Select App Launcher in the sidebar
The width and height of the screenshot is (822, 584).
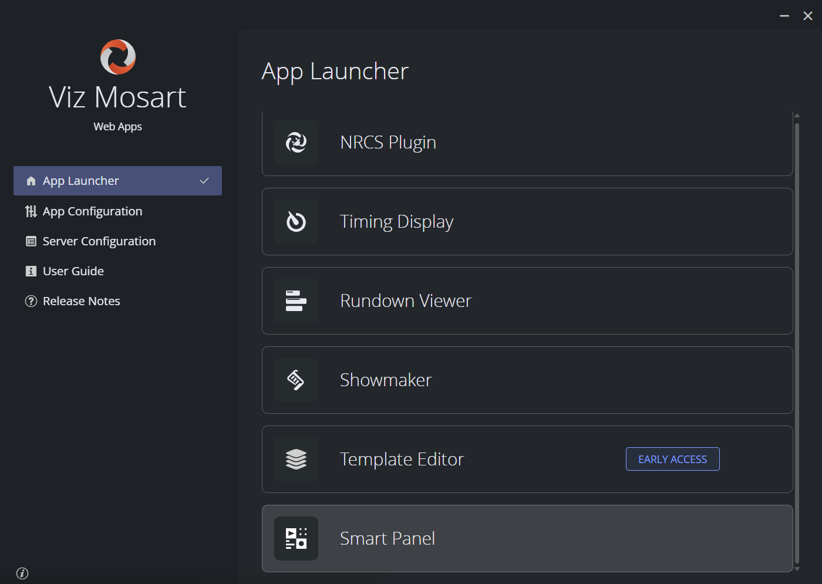(117, 181)
